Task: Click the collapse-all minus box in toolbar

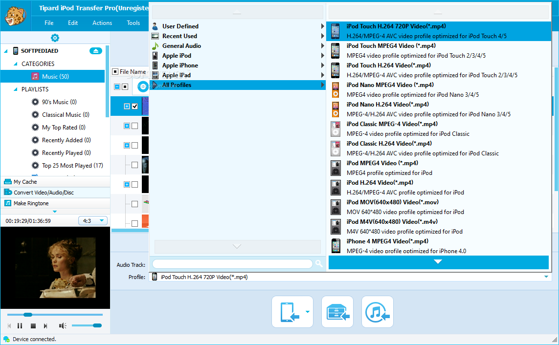Action: (x=117, y=86)
